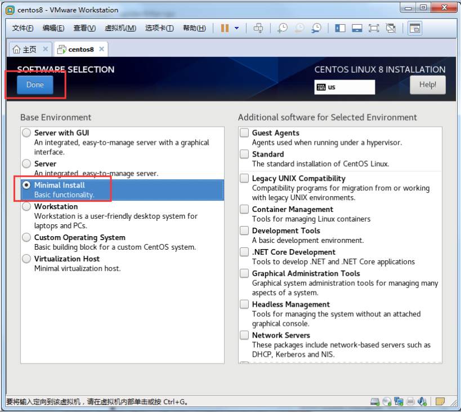Click the network adapter status bar icon
461x412 pixels.
399,401
